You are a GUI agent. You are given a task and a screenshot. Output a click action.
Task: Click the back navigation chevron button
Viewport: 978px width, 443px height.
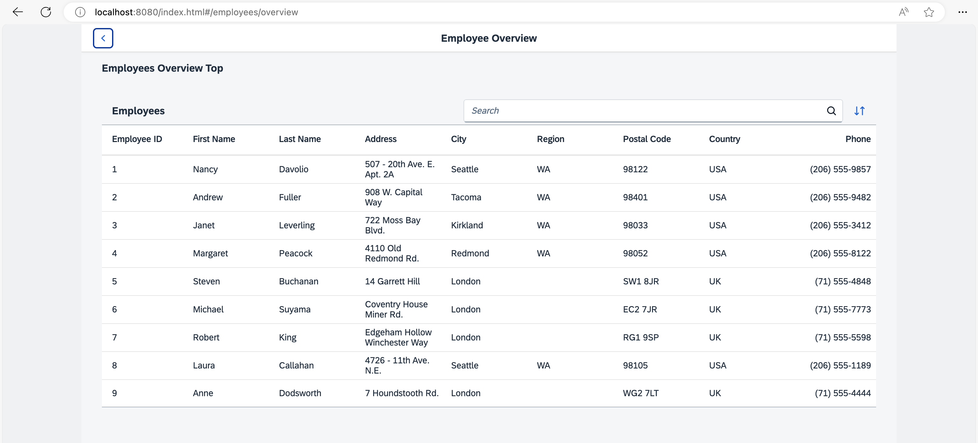[103, 38]
